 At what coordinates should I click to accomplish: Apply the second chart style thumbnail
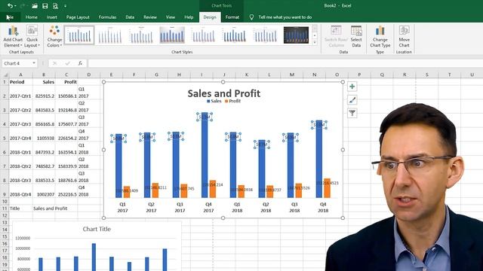[110, 35]
